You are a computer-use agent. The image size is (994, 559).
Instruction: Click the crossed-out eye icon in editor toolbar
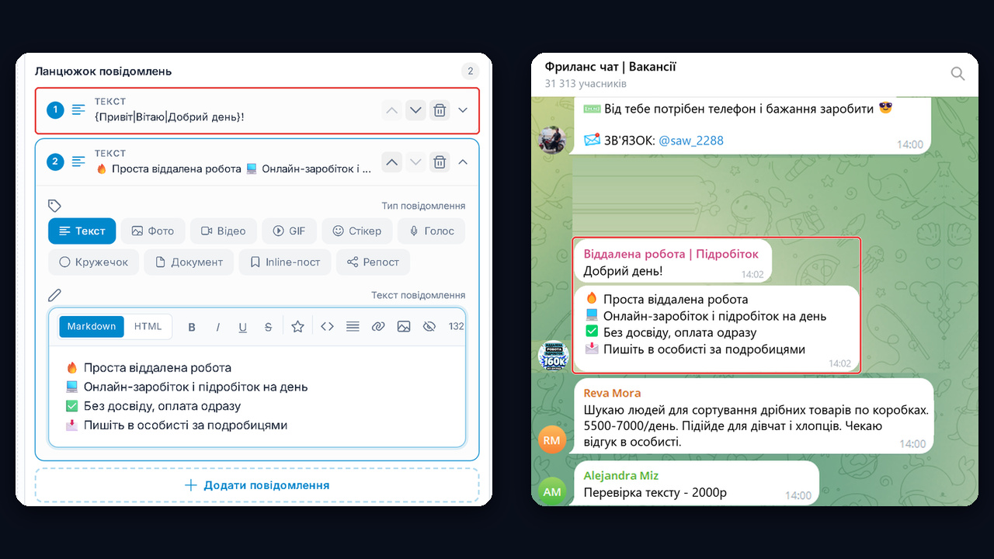429,327
